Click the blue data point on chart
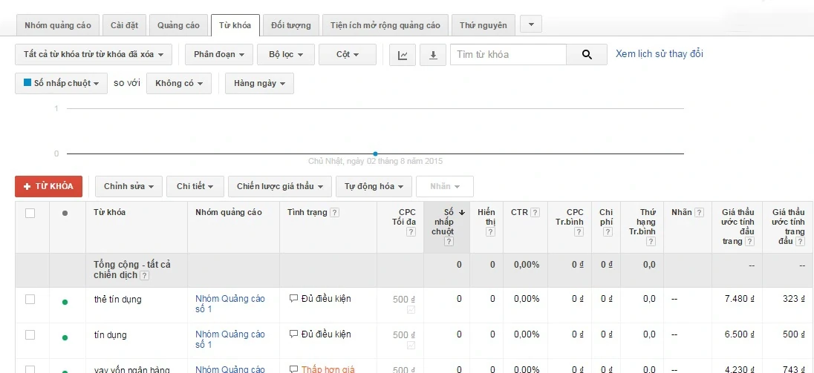The width and height of the screenshot is (814, 373). pos(375,154)
